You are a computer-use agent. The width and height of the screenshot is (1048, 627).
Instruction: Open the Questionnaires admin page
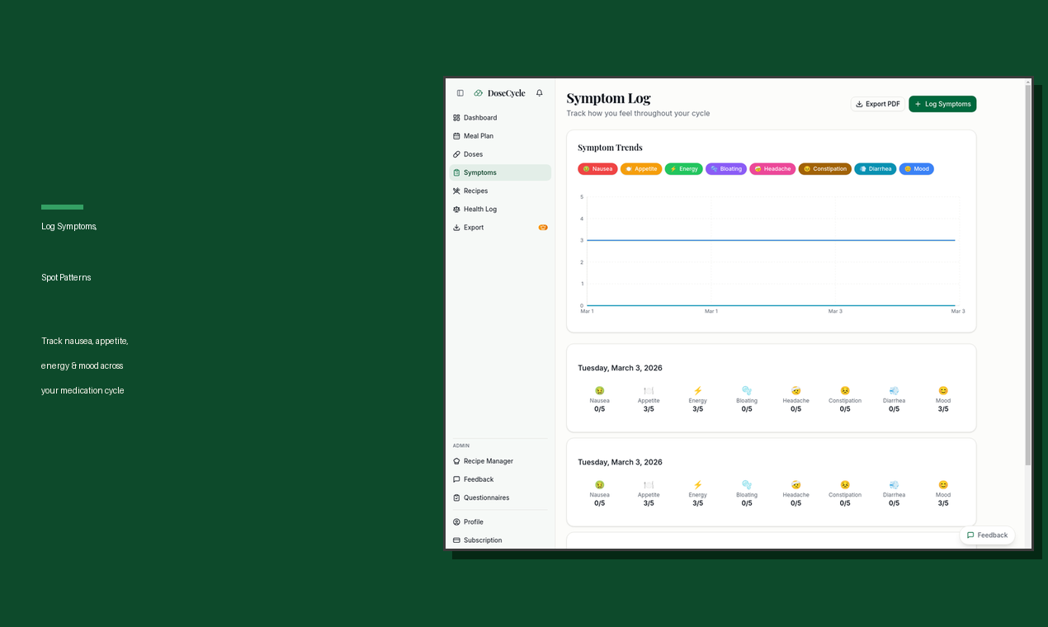tap(500, 497)
